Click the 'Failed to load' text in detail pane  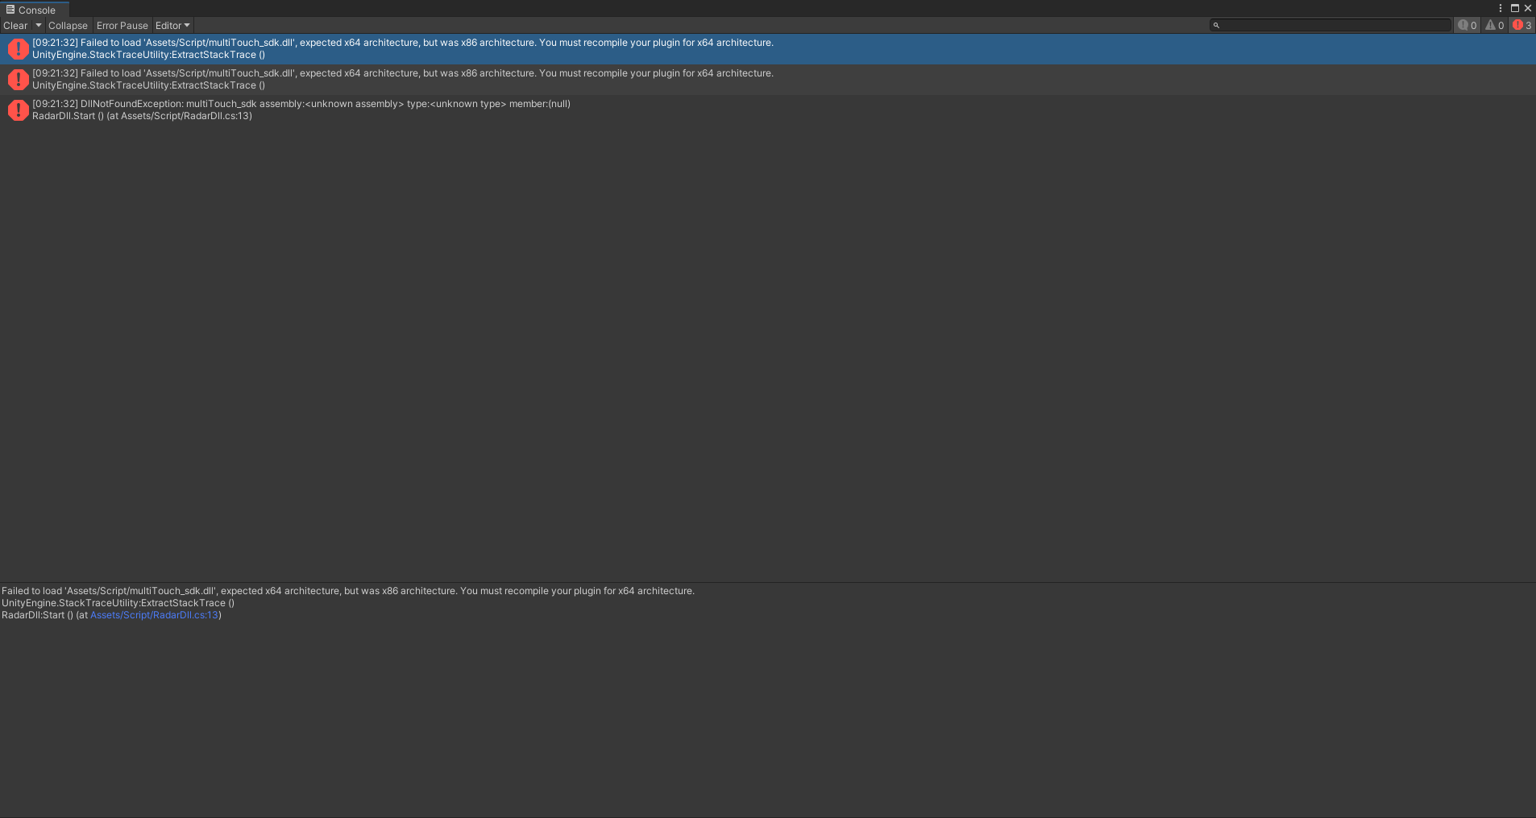point(348,591)
